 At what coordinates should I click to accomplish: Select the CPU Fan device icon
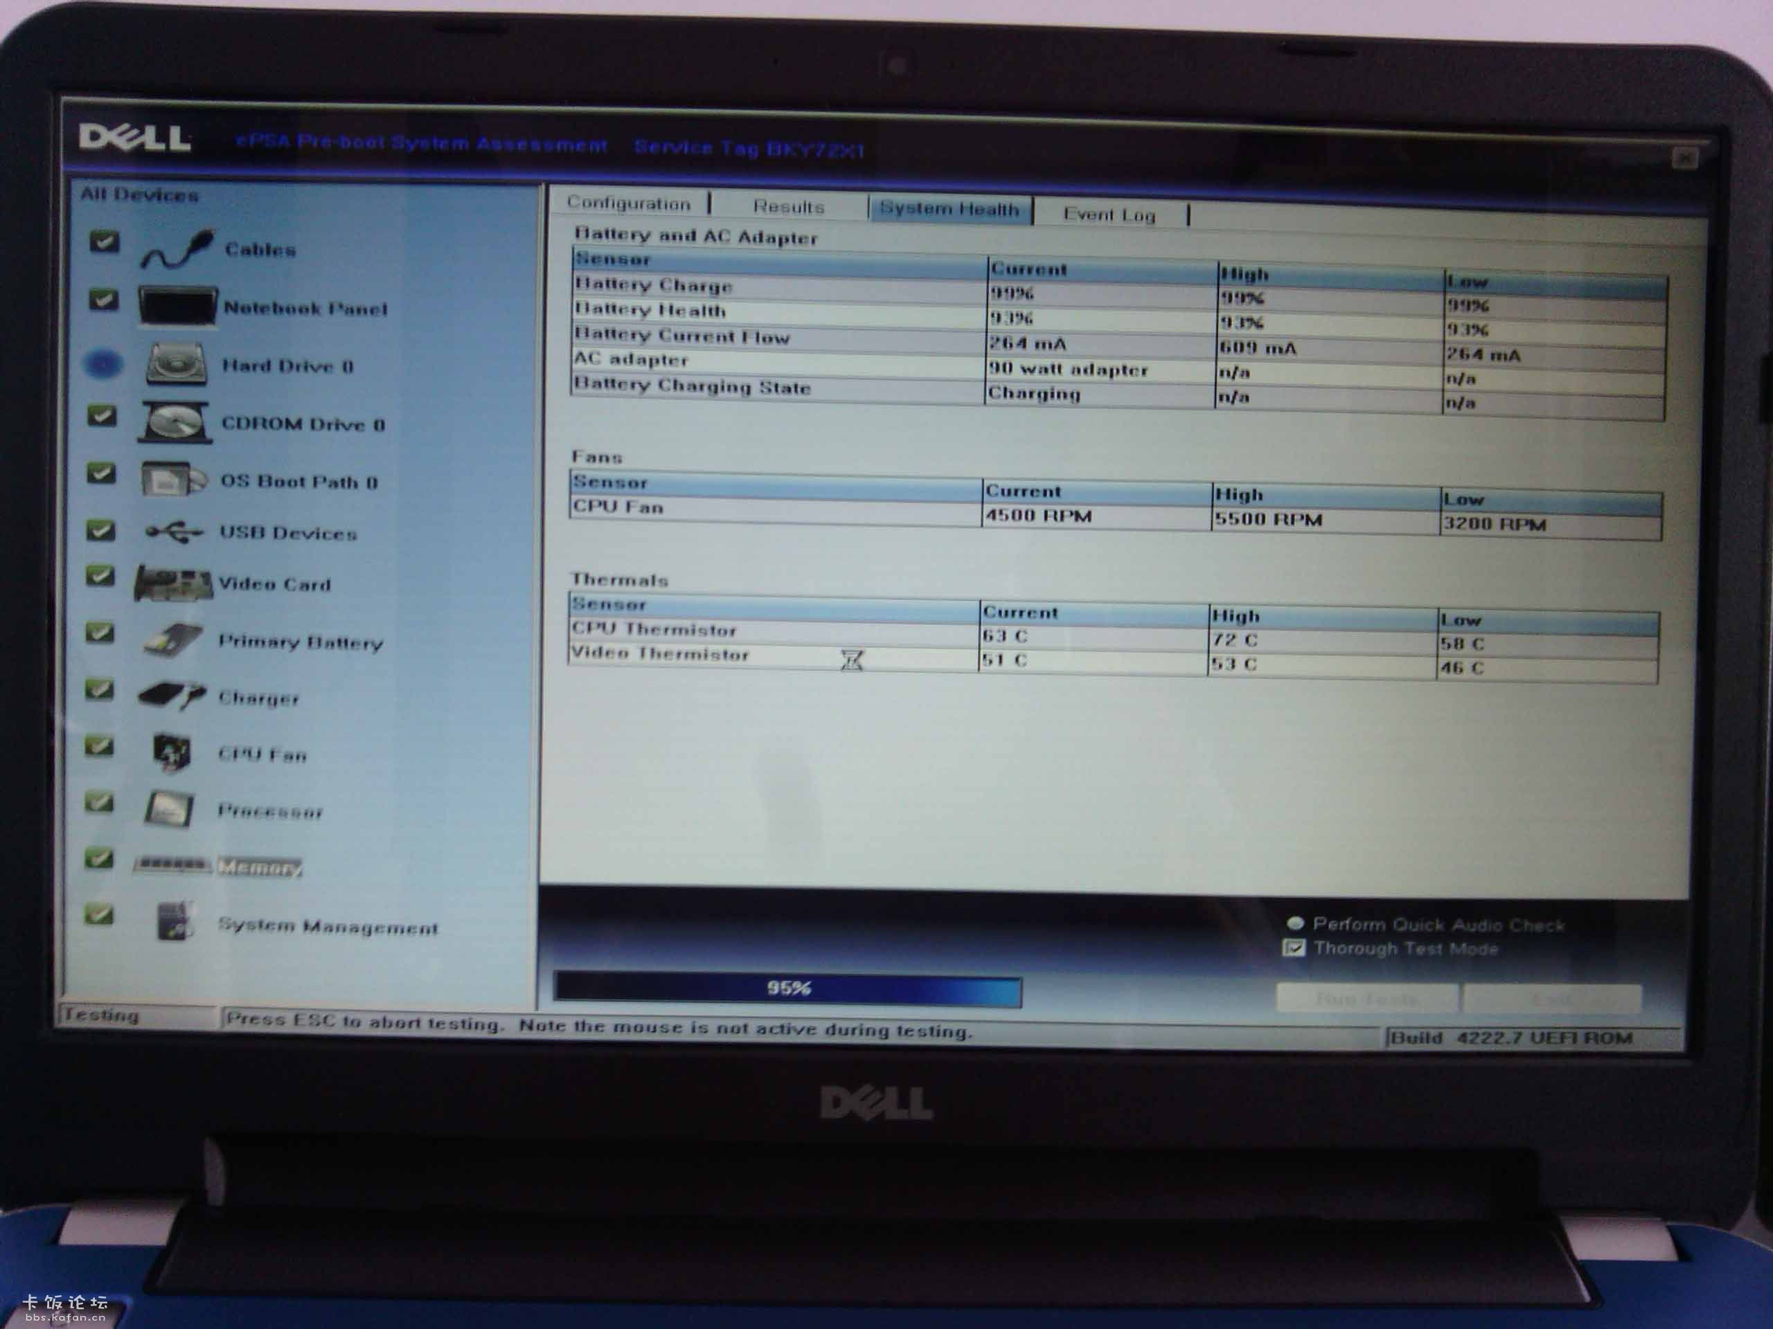pyautogui.click(x=172, y=752)
